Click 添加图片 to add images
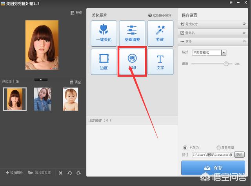The width and height of the screenshot is (251, 186). click(14, 173)
